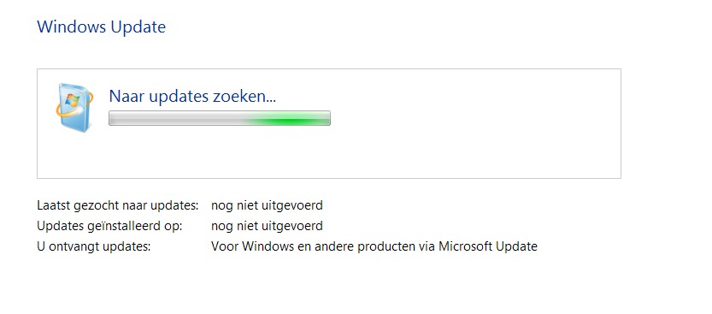712x314 pixels.
Task: Click 'nog niet uitgevoerd' beside Updates geïnstalleerd
Action: coord(267,226)
